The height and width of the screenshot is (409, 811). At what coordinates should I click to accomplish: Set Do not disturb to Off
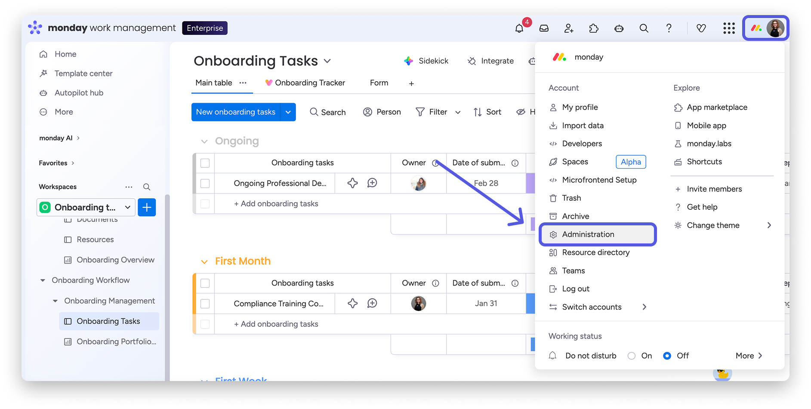point(667,356)
